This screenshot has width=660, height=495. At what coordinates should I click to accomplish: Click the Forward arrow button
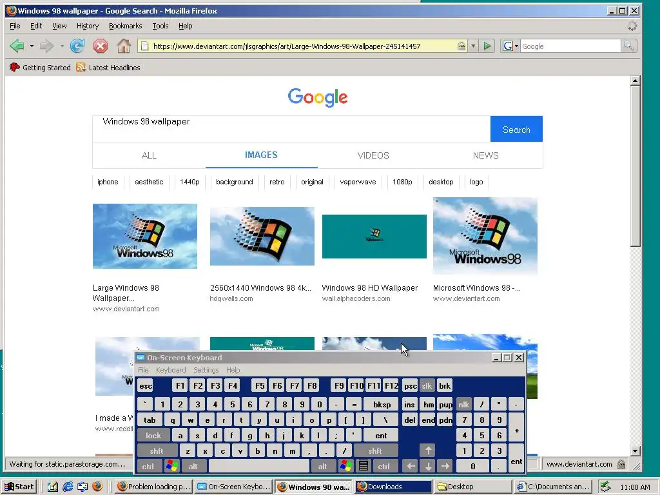tap(46, 46)
